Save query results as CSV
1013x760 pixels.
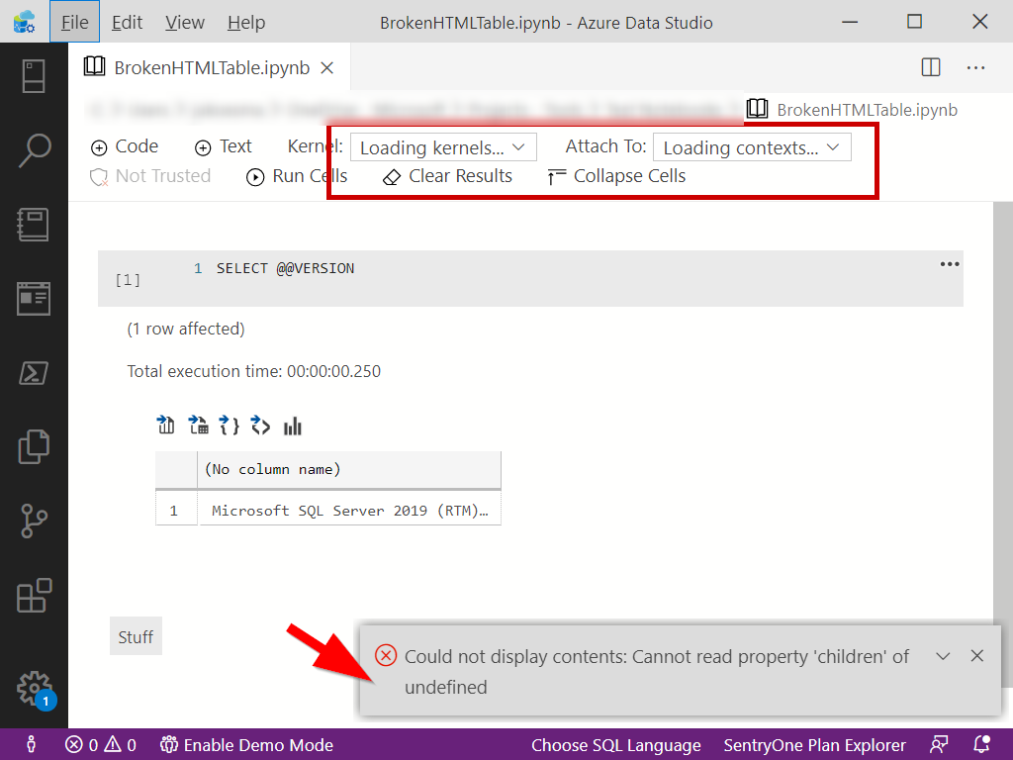(166, 425)
